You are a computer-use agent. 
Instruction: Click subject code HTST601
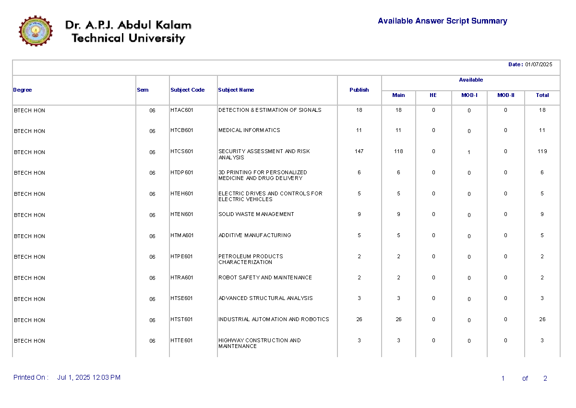(182, 319)
